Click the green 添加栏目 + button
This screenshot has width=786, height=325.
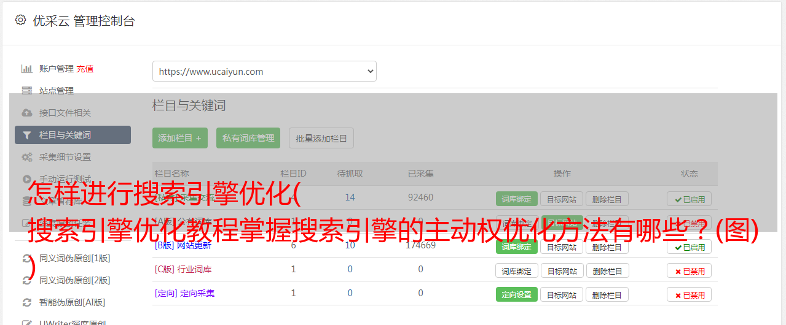point(180,138)
